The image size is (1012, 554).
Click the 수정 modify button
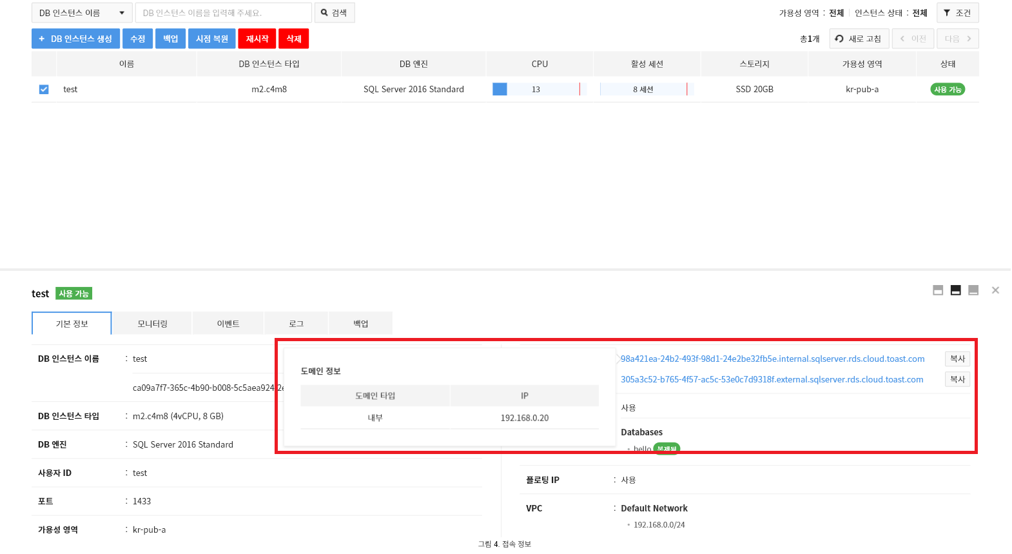pos(138,39)
